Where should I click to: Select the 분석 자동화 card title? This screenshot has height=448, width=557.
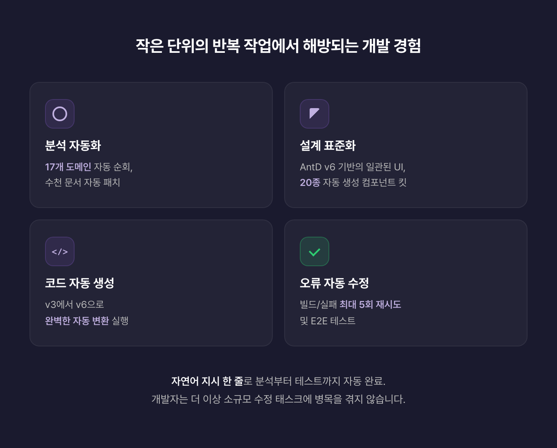[x=73, y=145]
